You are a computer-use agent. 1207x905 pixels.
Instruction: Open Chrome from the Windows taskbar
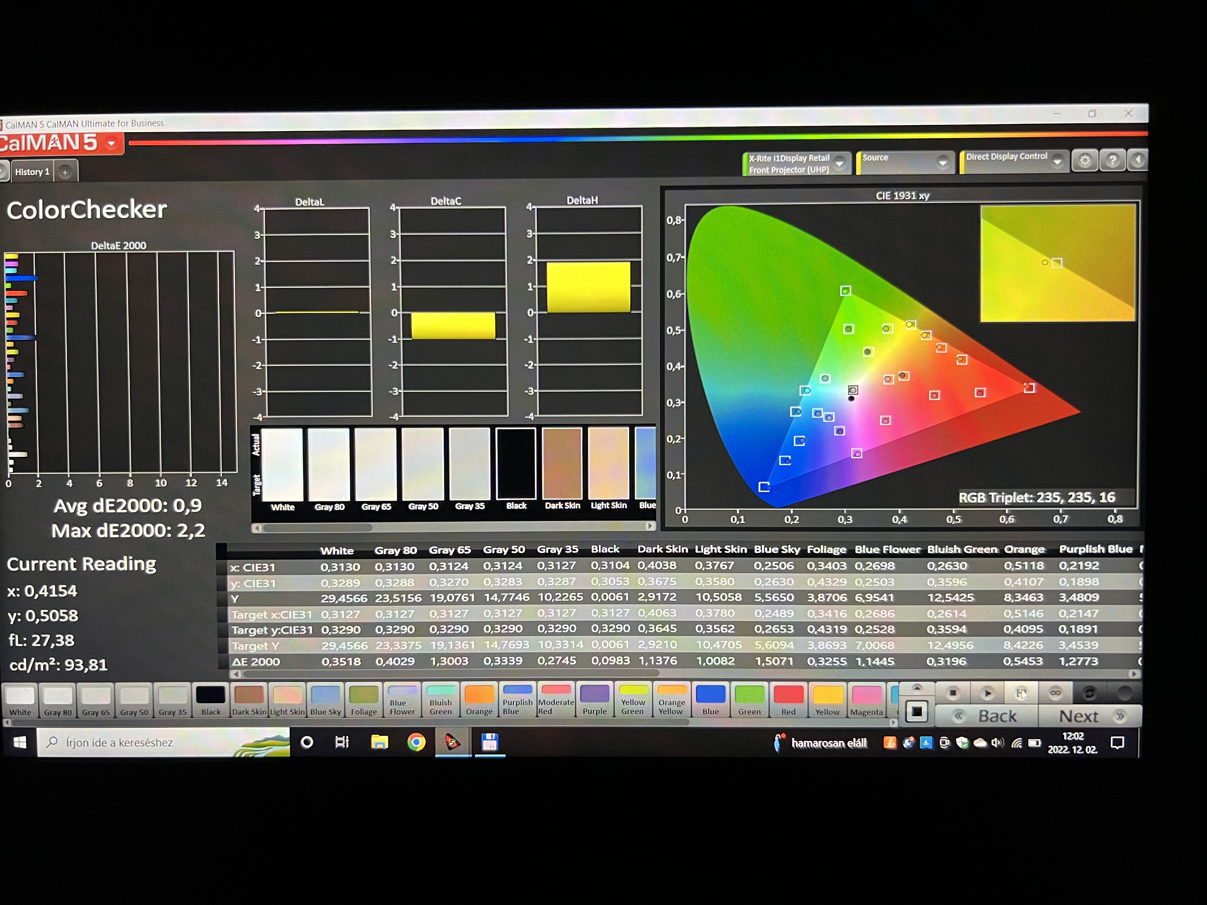416,742
